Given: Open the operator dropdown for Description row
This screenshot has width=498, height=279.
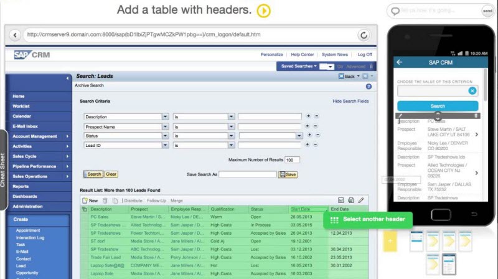Looking at the screenshot, I should tap(231, 117).
